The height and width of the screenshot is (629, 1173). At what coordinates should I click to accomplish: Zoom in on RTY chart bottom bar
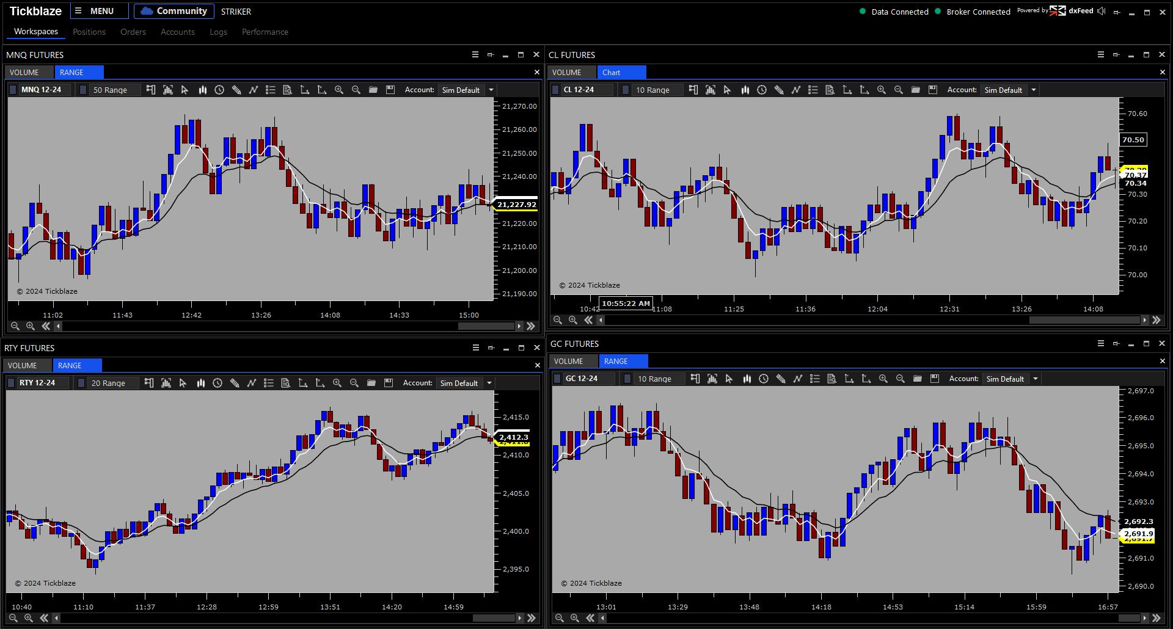(x=29, y=618)
